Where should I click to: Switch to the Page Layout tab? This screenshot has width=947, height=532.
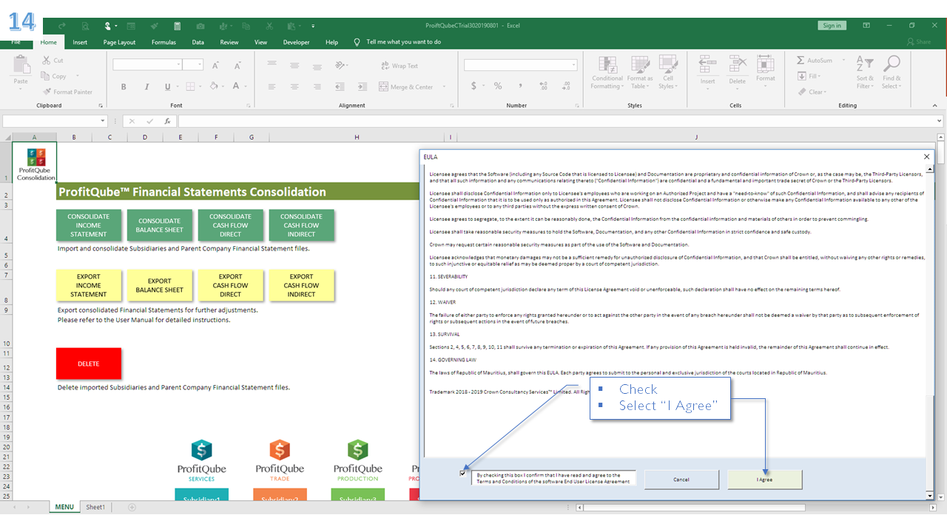(x=119, y=42)
